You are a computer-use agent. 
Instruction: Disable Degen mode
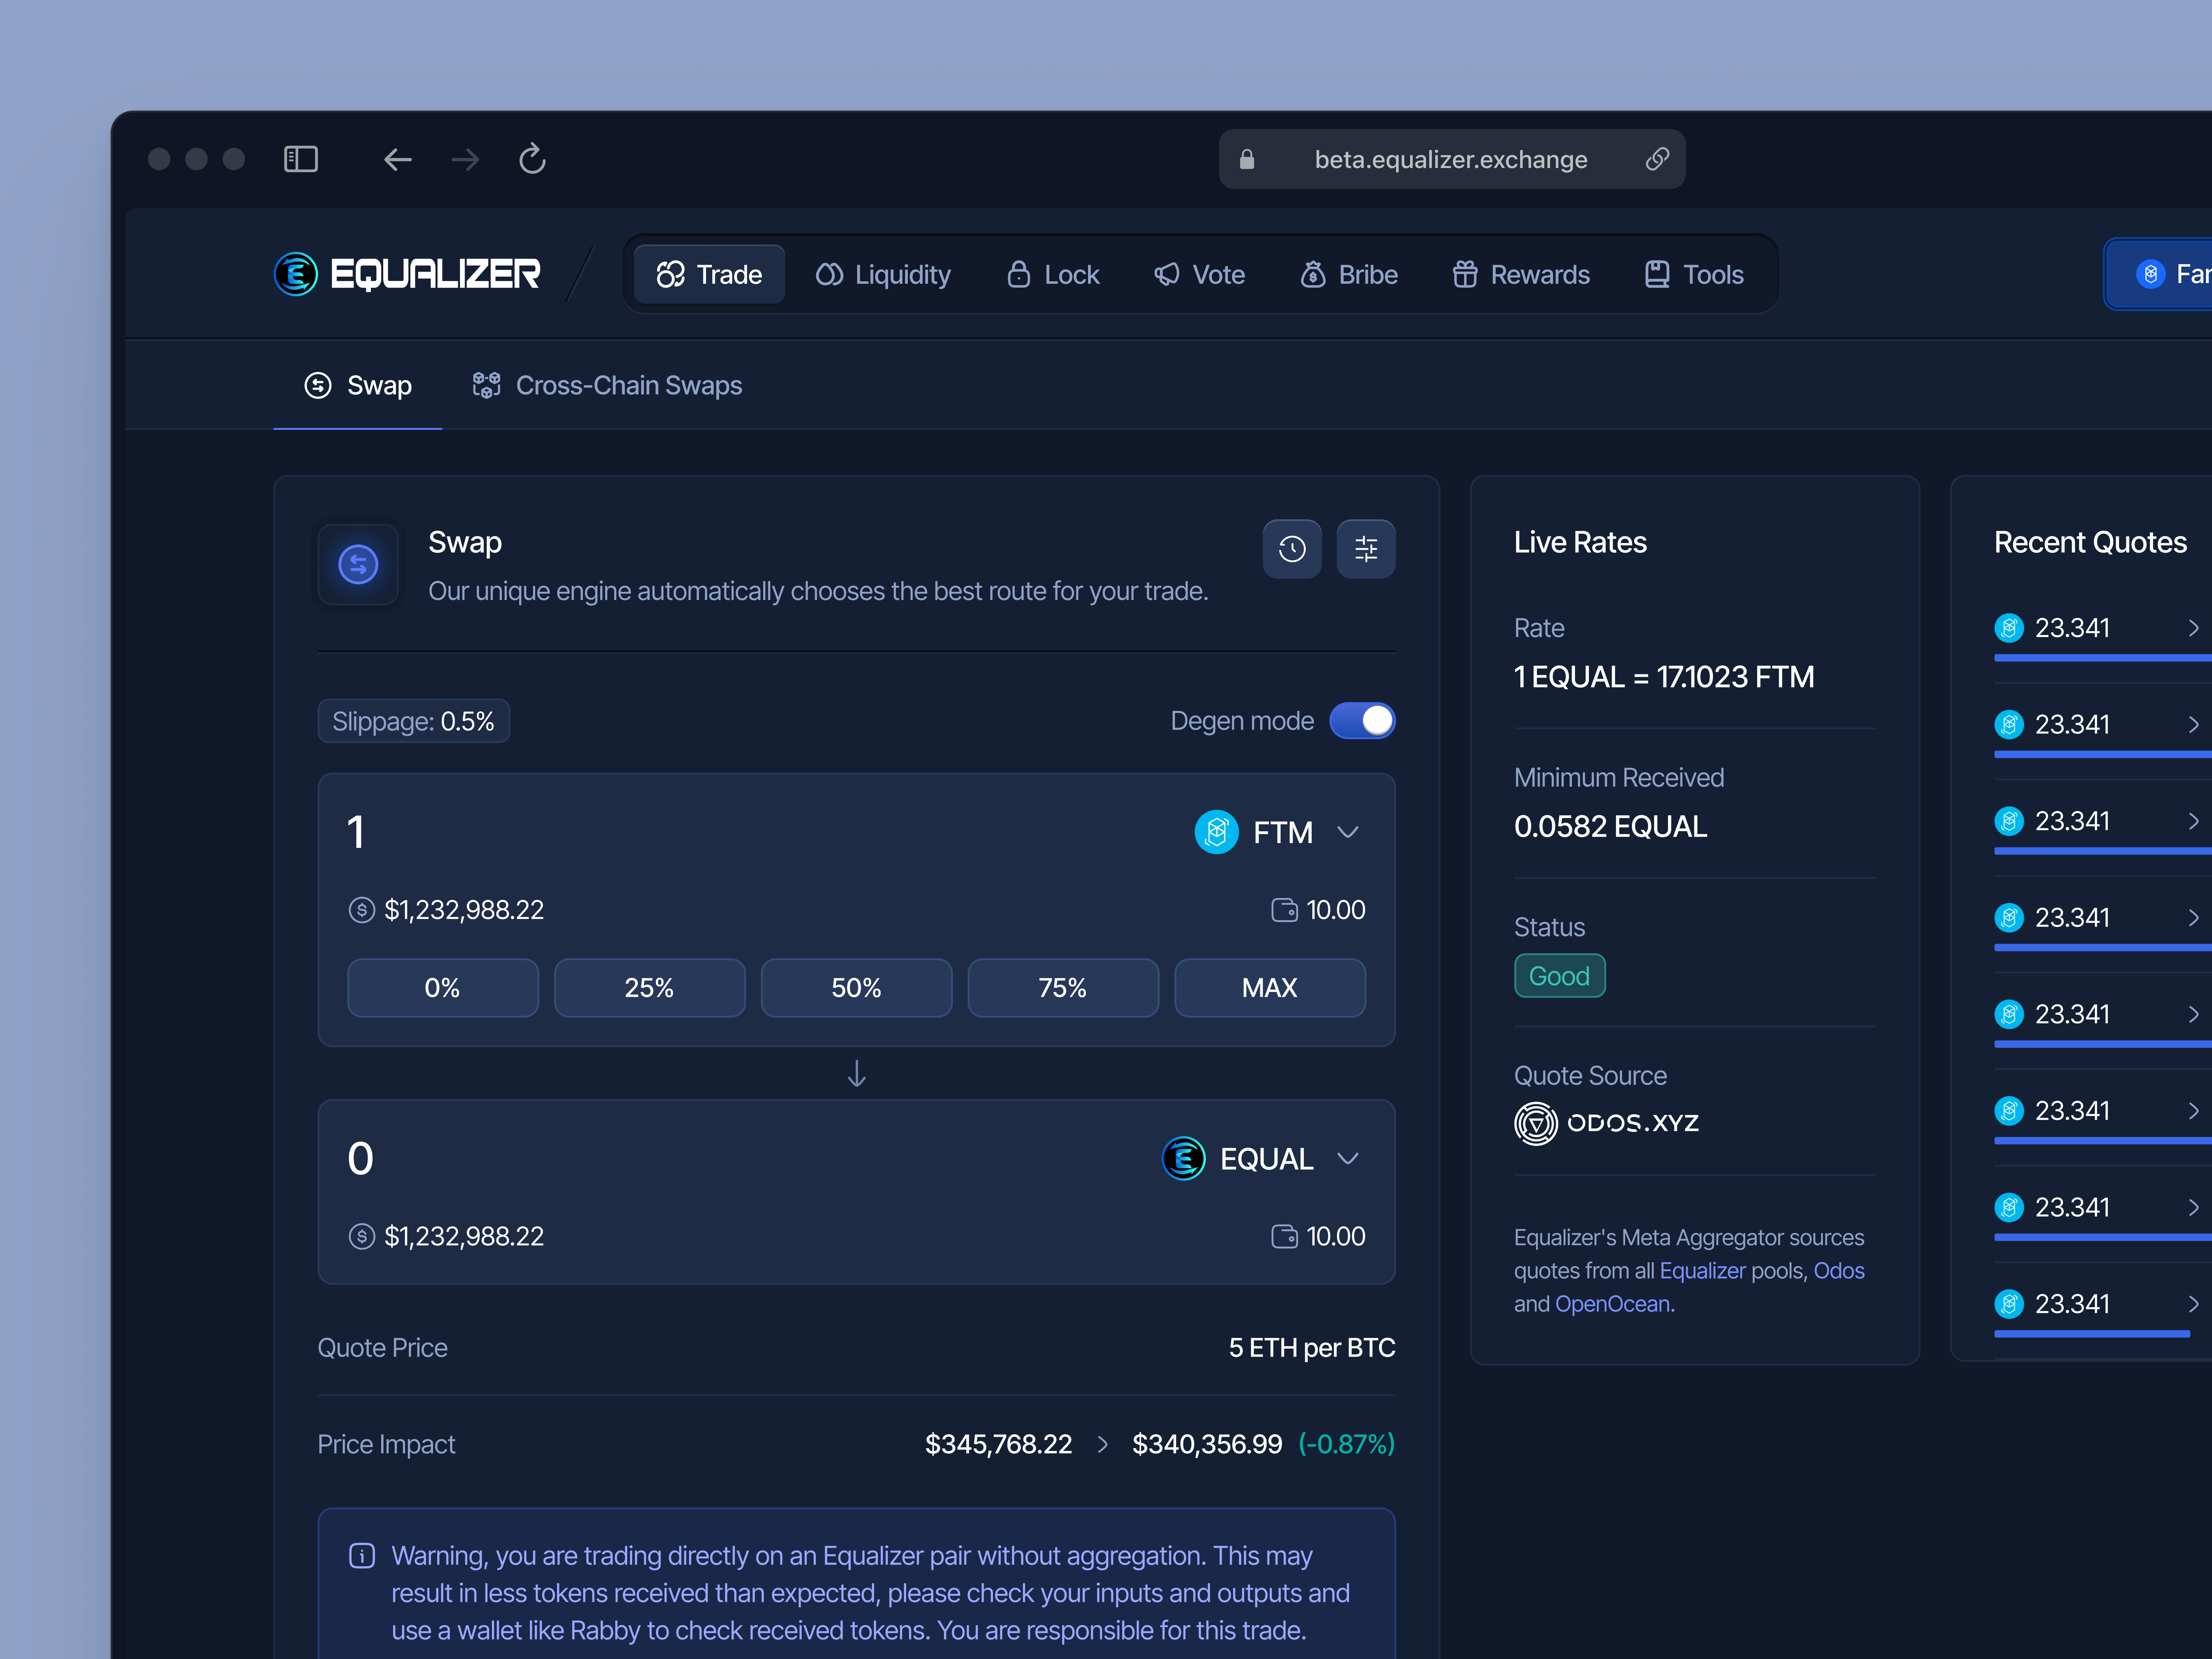click(x=1362, y=720)
